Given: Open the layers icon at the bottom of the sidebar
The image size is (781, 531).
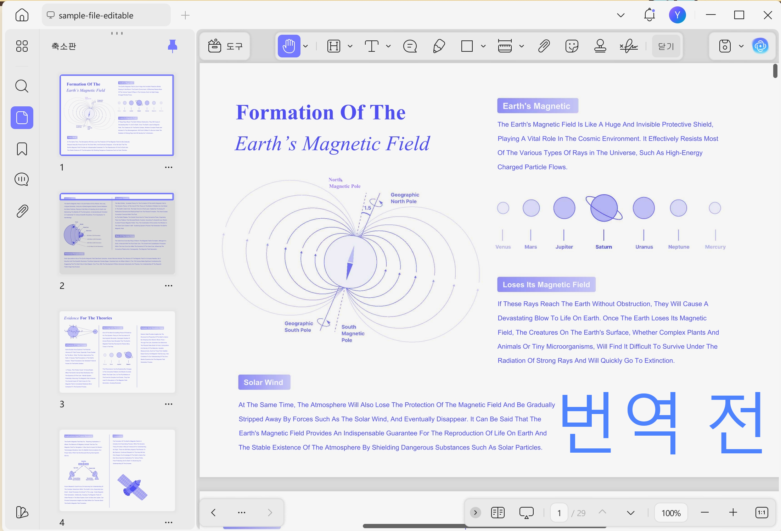Looking at the screenshot, I should [x=22, y=512].
